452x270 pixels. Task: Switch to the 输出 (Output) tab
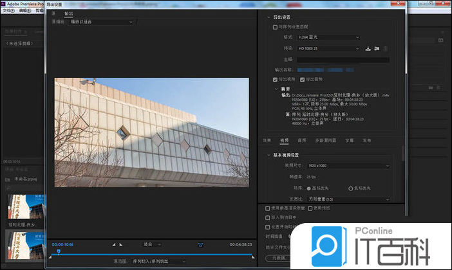coord(68,13)
